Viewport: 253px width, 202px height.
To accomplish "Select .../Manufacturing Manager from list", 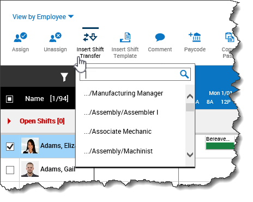I will 124,93.
